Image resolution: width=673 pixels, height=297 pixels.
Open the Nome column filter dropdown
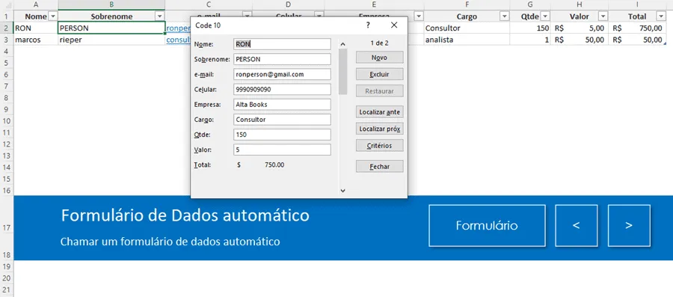point(53,16)
